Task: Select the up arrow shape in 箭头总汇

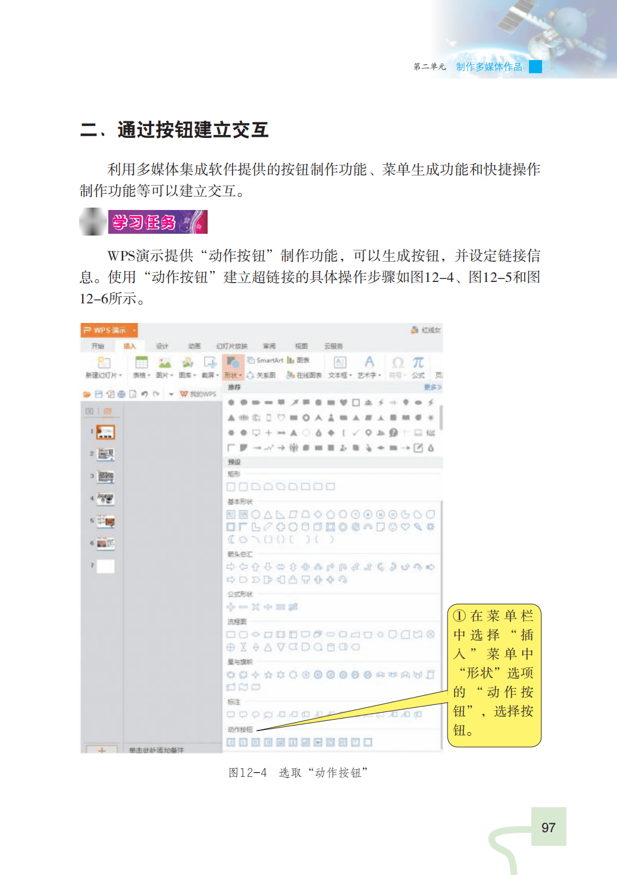Action: pos(255,567)
